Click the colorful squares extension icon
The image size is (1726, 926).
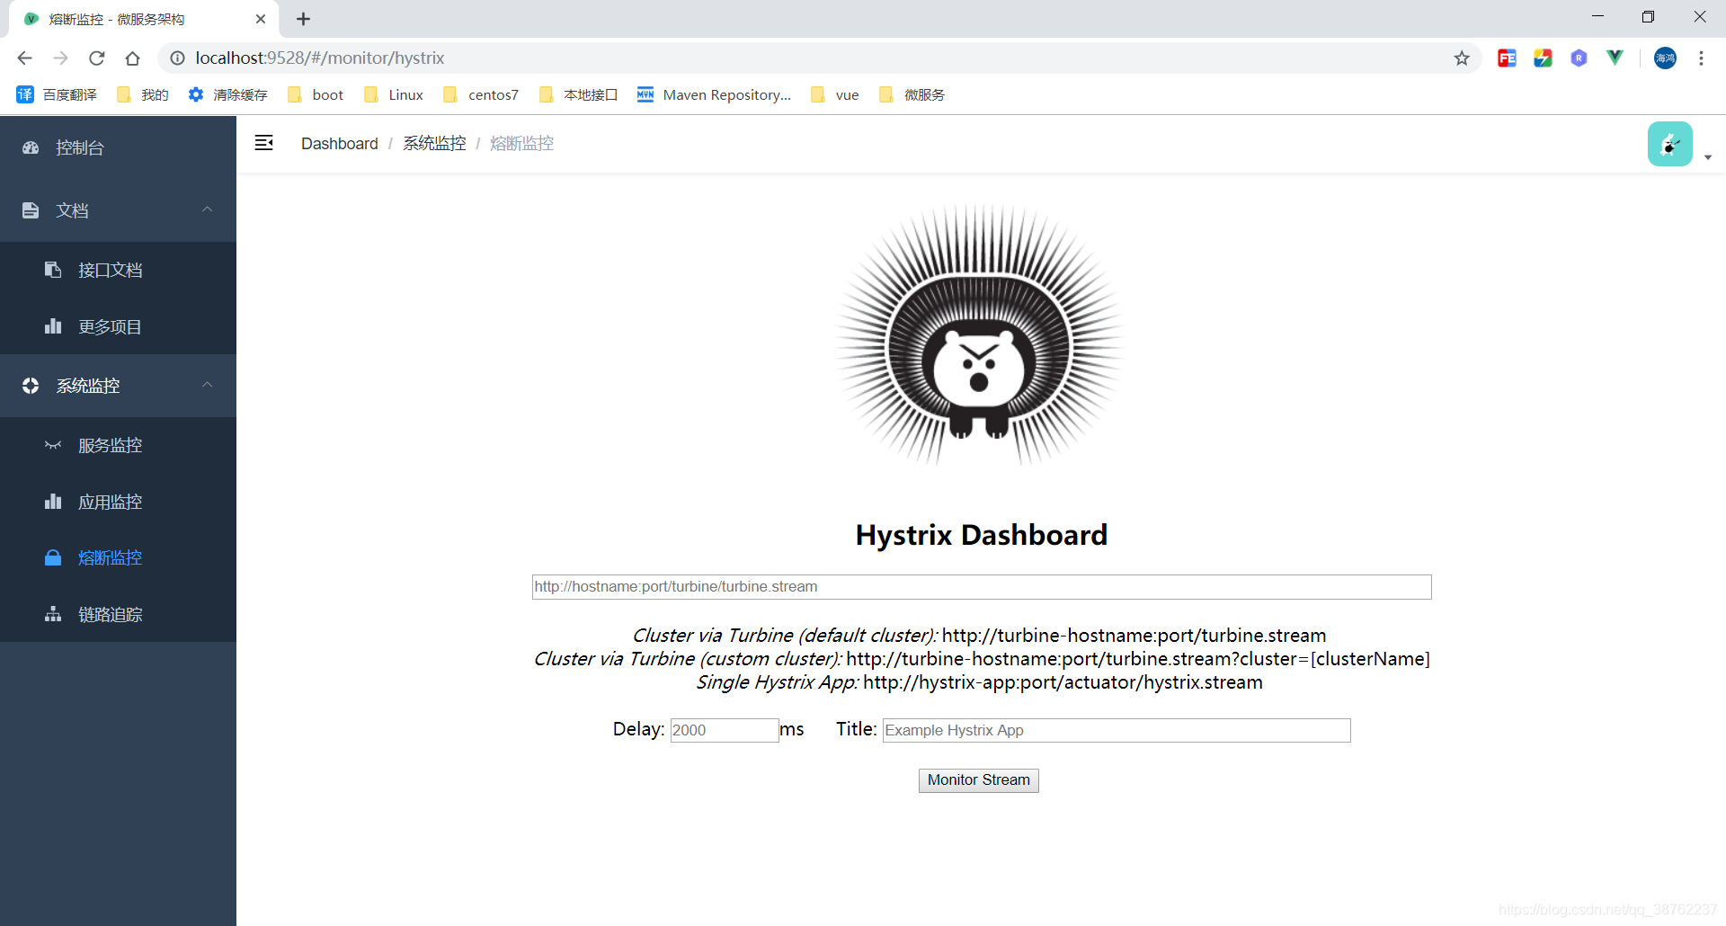coord(1544,58)
